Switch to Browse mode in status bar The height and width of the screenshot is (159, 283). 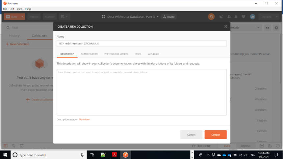[245, 146]
